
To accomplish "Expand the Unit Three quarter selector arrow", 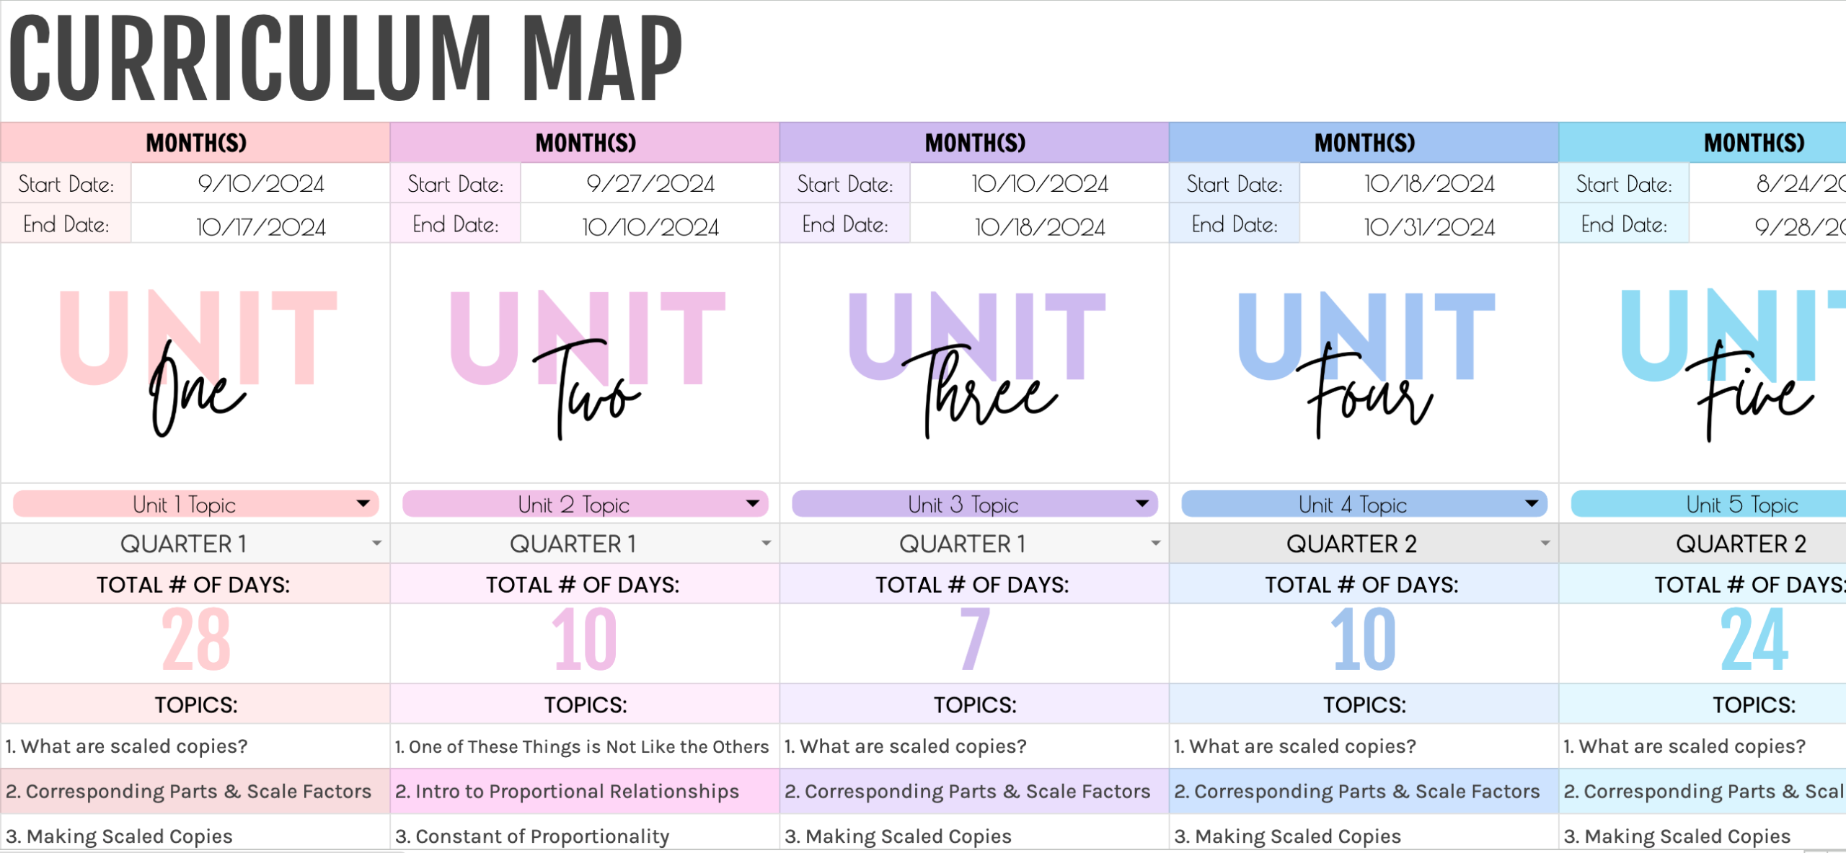I will tap(1155, 543).
